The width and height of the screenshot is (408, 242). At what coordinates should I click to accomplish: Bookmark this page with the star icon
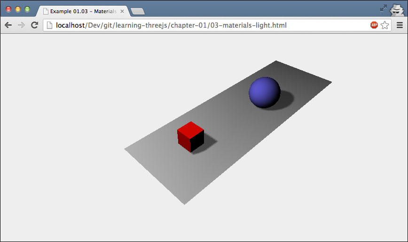[384, 25]
